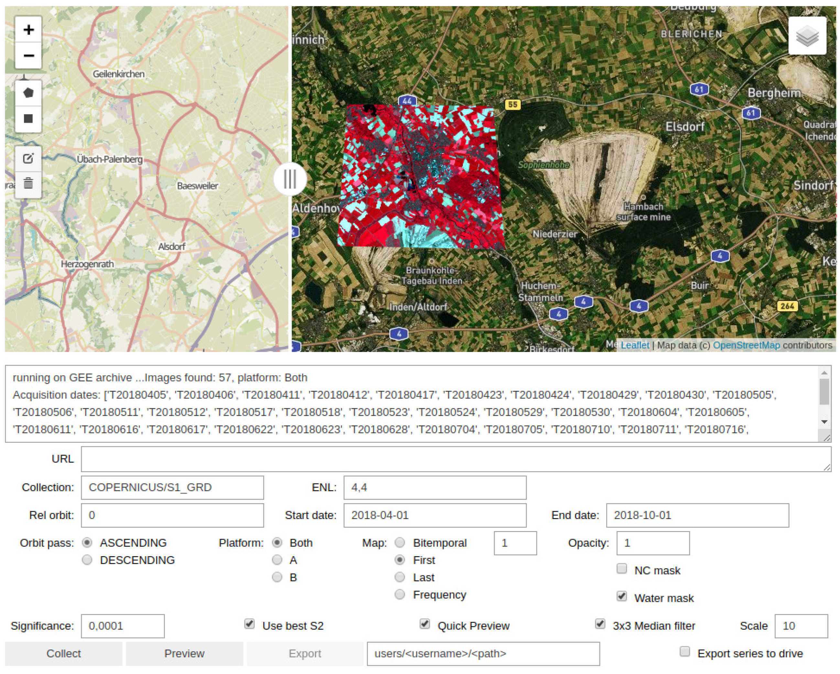Zoom in on the map
840x674 pixels.
coord(28,29)
